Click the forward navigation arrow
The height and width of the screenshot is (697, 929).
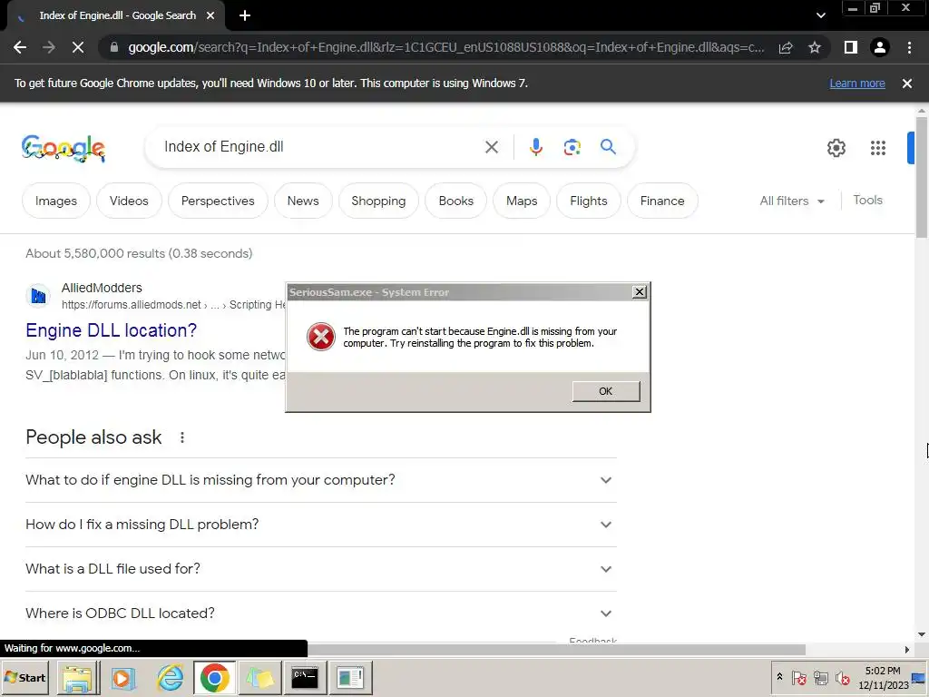(49, 47)
